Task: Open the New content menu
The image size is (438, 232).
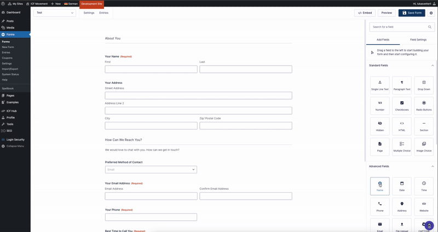Action: (56, 4)
